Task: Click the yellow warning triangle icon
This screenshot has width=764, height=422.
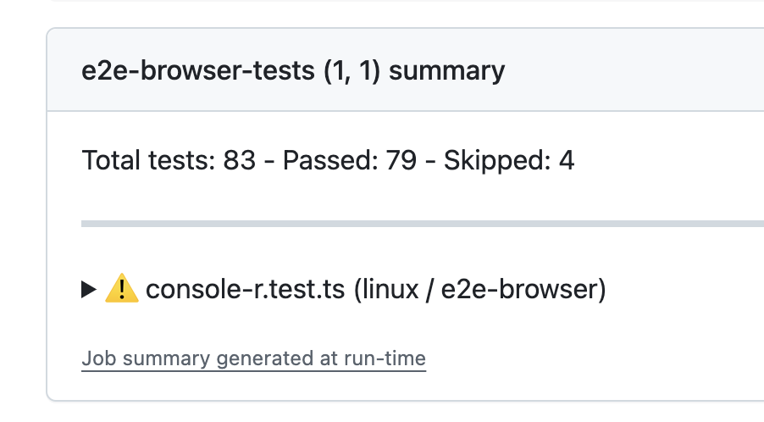Action: pos(122,288)
